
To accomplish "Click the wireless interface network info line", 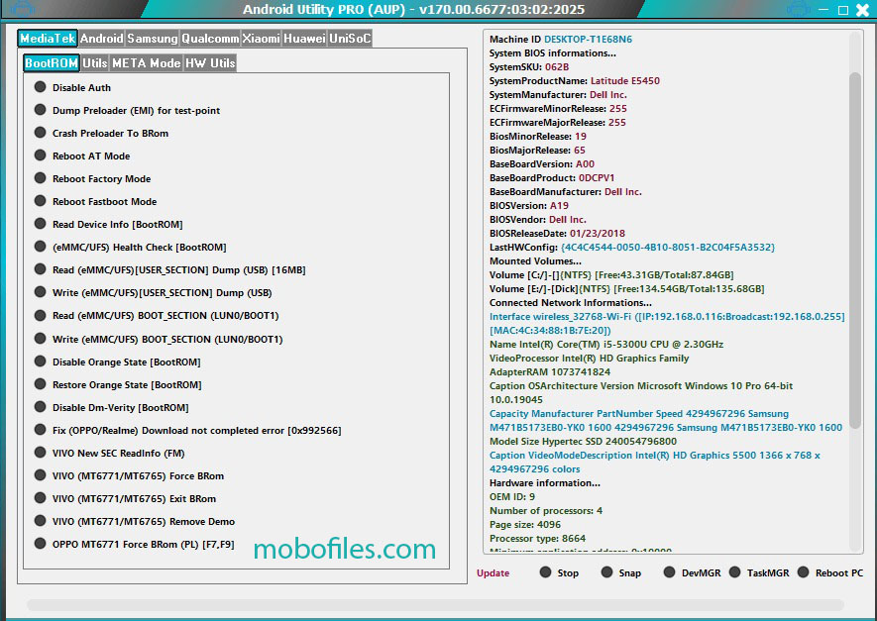I will (667, 324).
